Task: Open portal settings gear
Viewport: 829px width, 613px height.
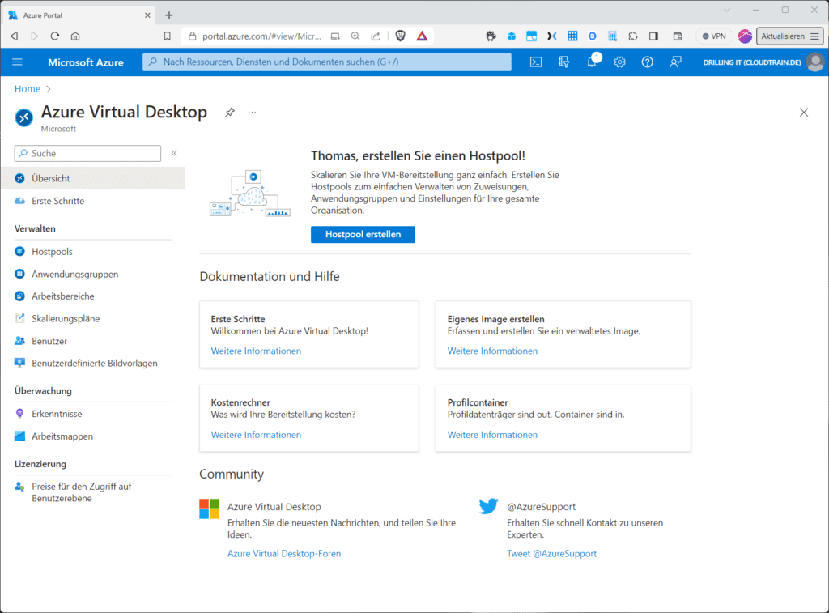Action: click(x=619, y=62)
